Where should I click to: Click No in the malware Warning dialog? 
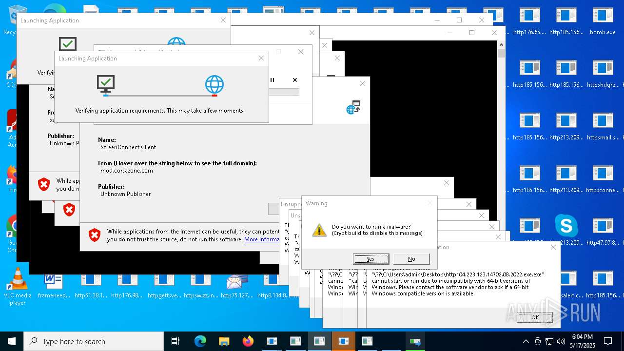point(411,259)
